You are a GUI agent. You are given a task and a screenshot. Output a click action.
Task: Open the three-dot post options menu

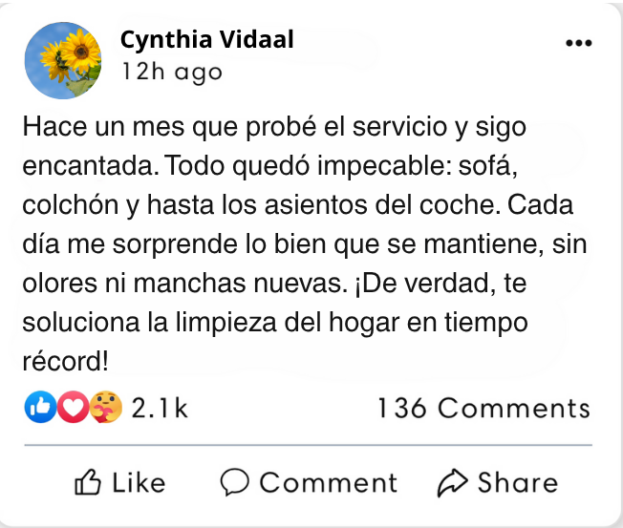coord(579,43)
